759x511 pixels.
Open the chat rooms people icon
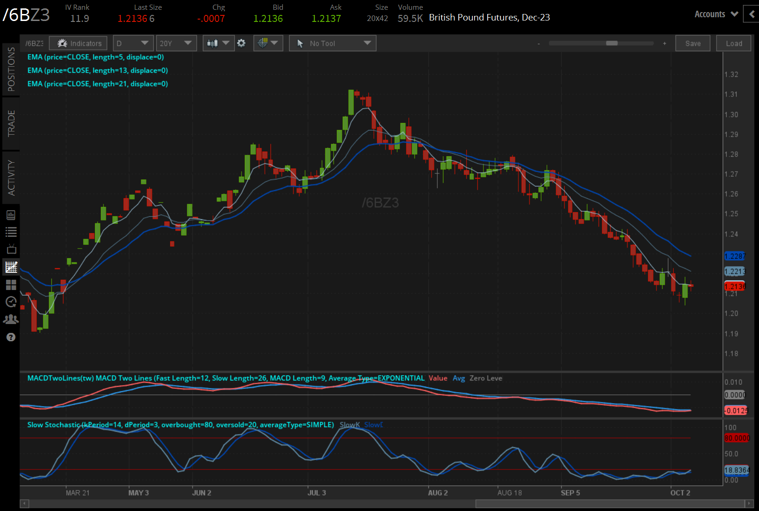pyautogui.click(x=11, y=319)
